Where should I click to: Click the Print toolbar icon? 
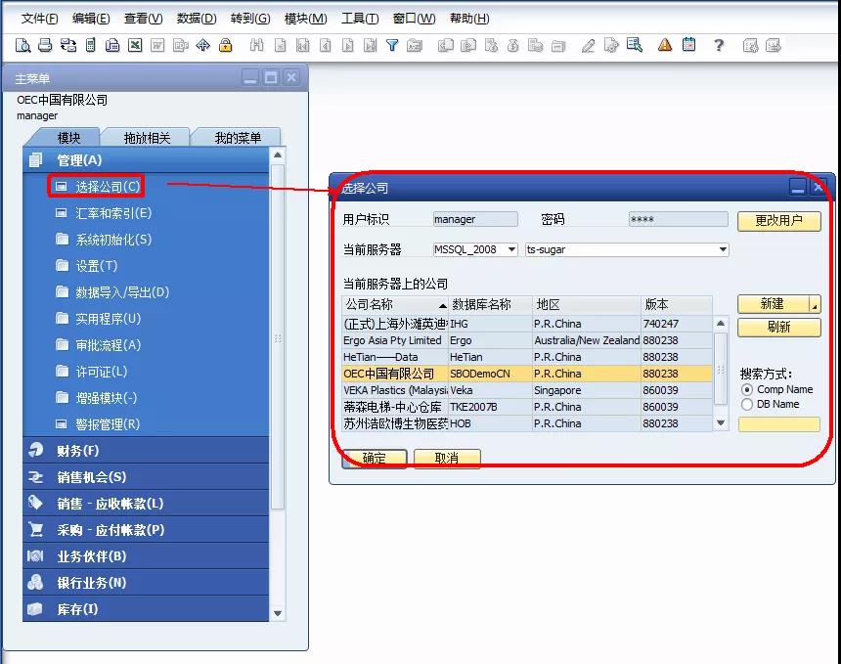(x=44, y=44)
